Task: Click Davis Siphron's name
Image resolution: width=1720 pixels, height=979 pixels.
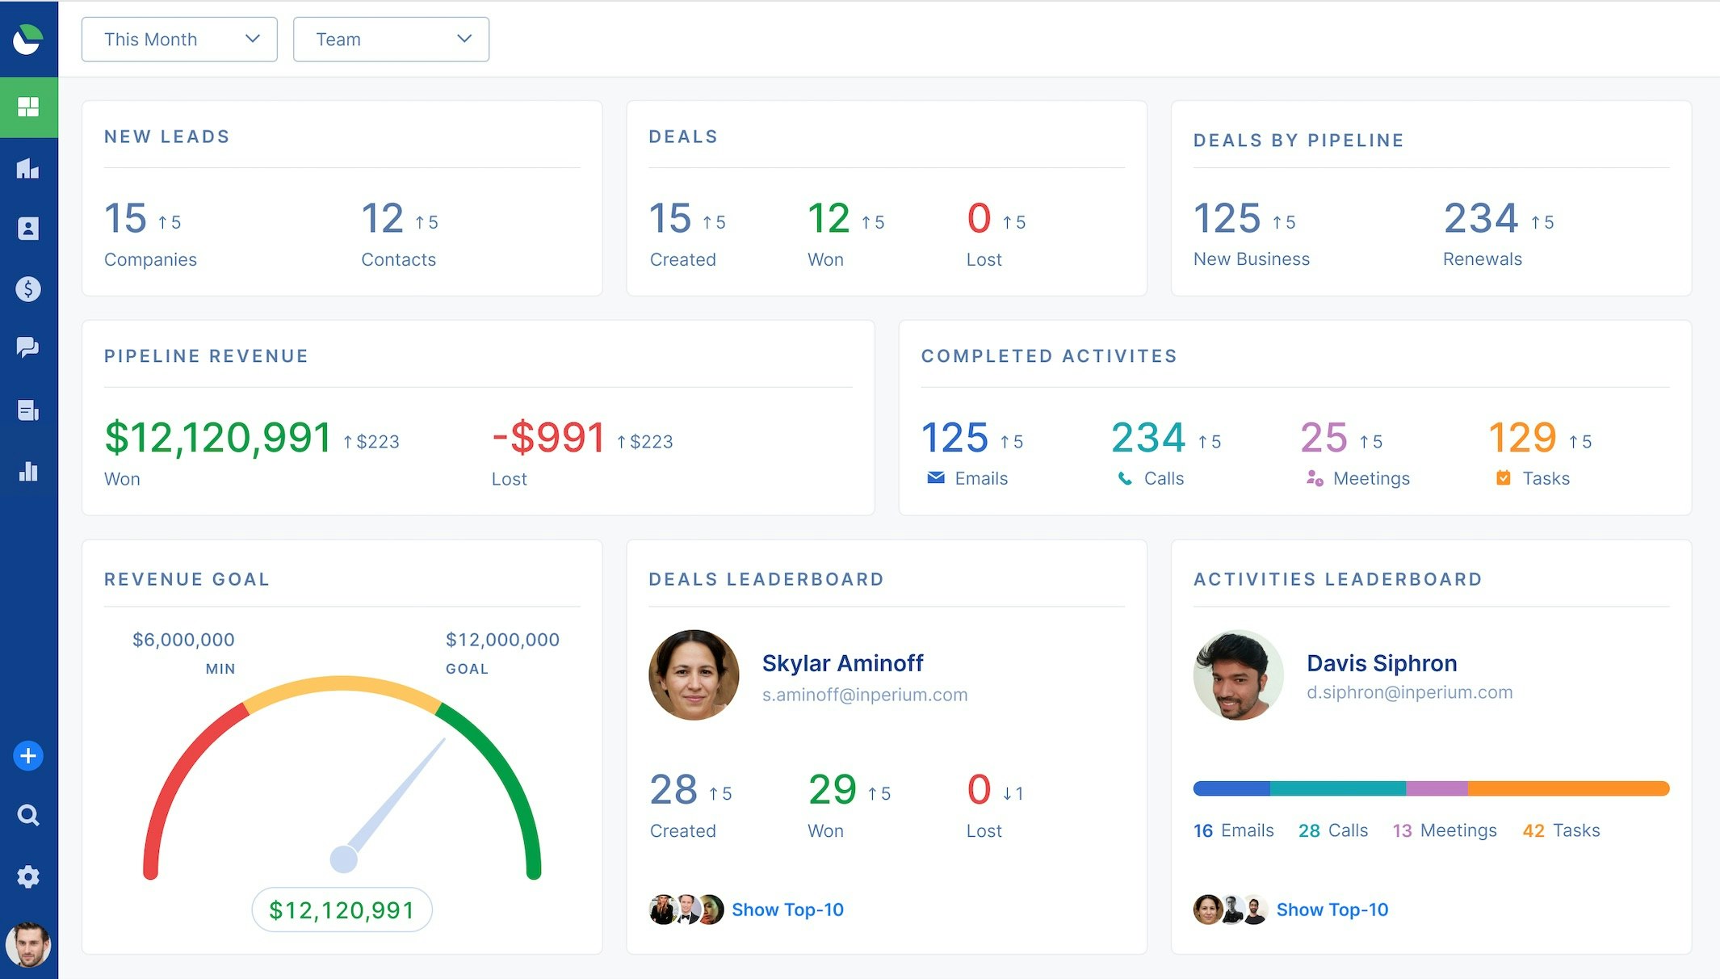Action: tap(1382, 663)
